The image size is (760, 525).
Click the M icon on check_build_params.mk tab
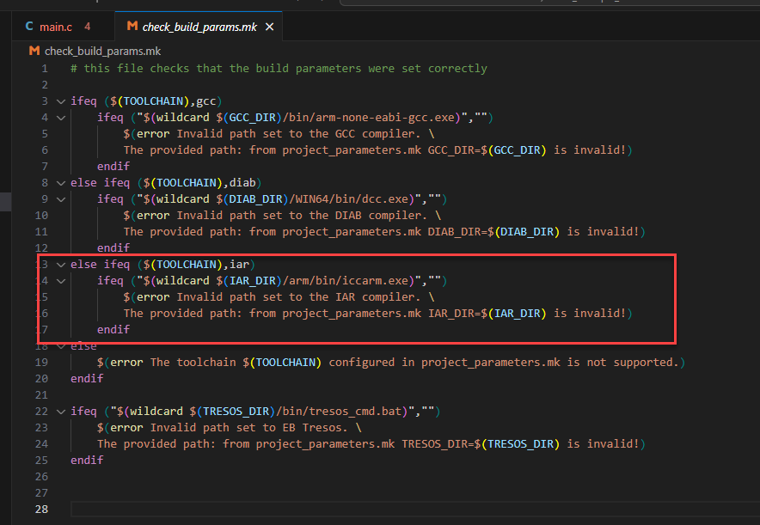click(x=132, y=27)
